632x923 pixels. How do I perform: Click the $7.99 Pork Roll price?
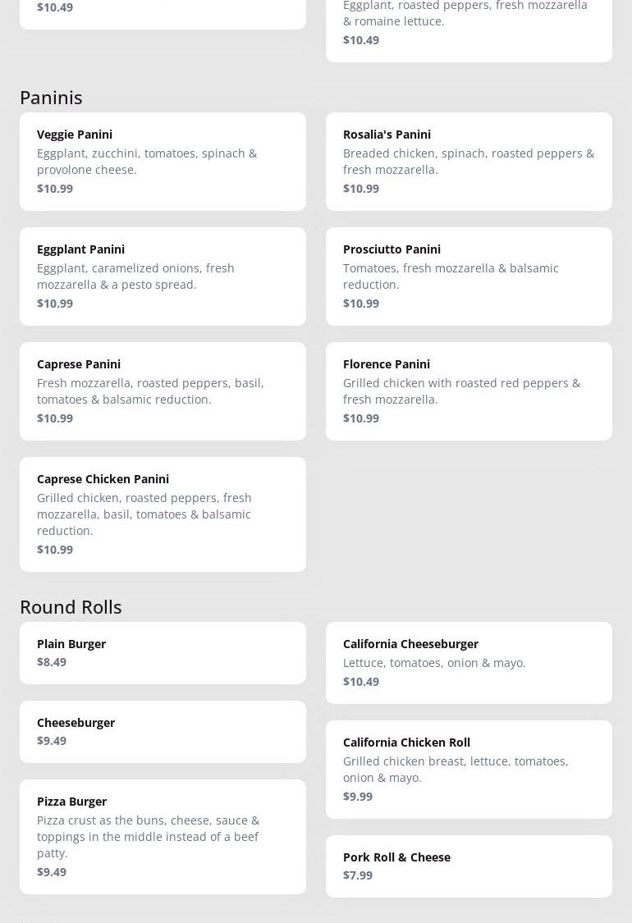pyautogui.click(x=358, y=875)
